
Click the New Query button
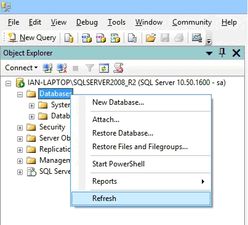32,38
